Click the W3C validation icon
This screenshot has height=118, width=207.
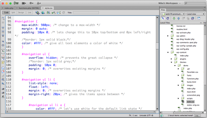pos(53,13)
